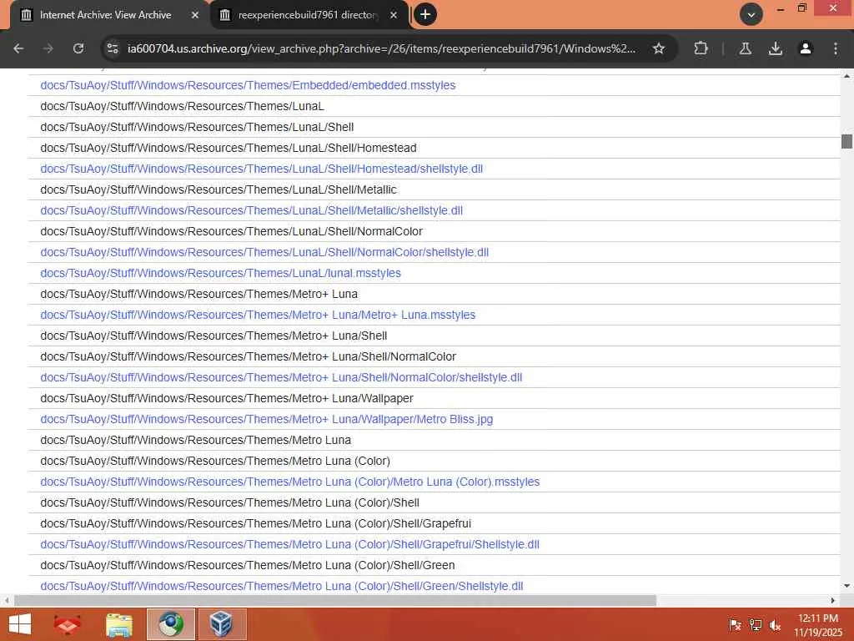Select the Themes/LunaL directory row
The height and width of the screenshot is (641, 854).
(434, 106)
